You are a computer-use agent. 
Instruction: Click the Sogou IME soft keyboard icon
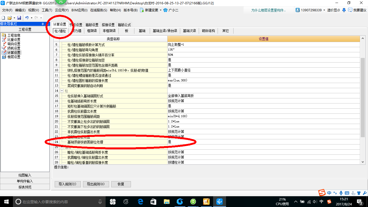click(x=347, y=193)
